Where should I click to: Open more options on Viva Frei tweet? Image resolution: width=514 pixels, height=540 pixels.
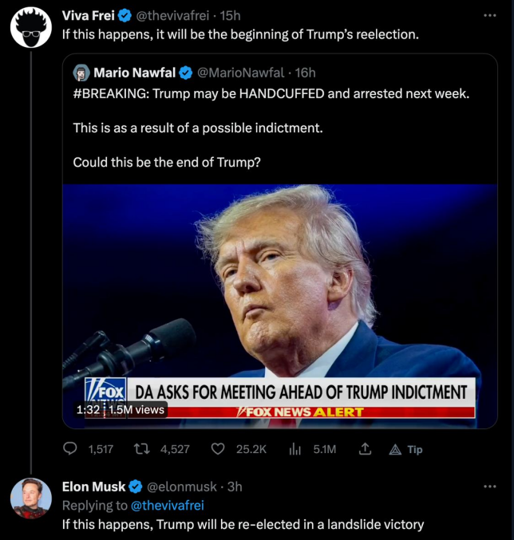489,15
